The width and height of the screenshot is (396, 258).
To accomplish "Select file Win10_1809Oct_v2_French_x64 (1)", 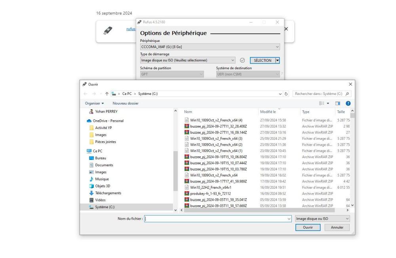I will point(216,151).
